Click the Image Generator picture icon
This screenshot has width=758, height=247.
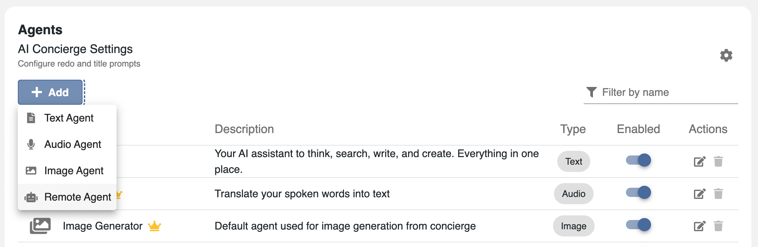click(x=40, y=226)
